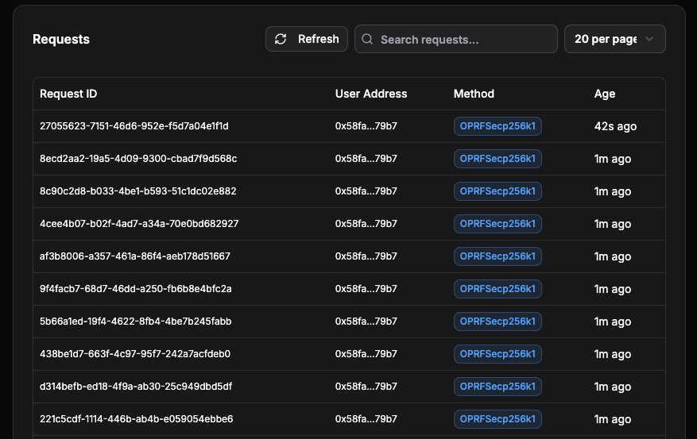Click 1m ago in the af3b8006 row
Viewport: 697px width, 439px height.
pyautogui.click(x=613, y=256)
